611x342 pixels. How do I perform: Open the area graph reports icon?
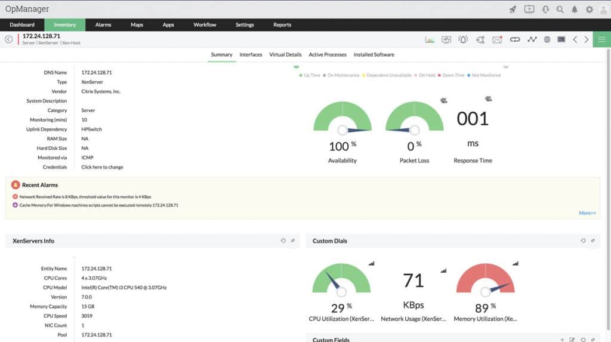point(430,39)
